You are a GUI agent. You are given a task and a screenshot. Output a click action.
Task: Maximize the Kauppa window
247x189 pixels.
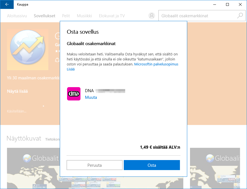227,4
